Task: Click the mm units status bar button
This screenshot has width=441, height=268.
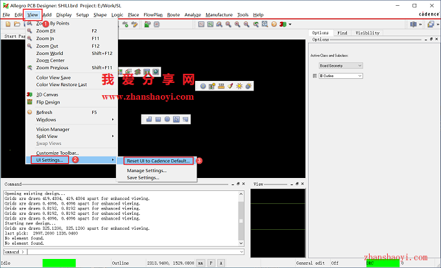Action: point(200,263)
